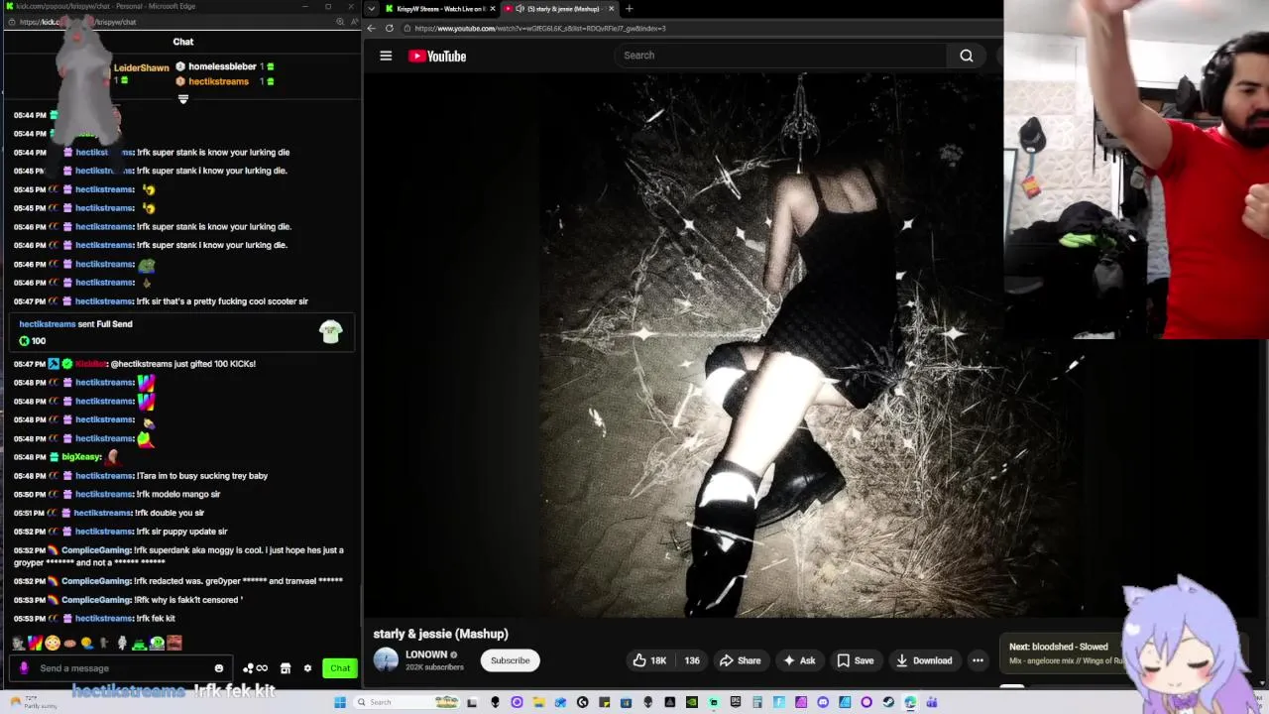Insert the rainbow W emote

(x=35, y=643)
